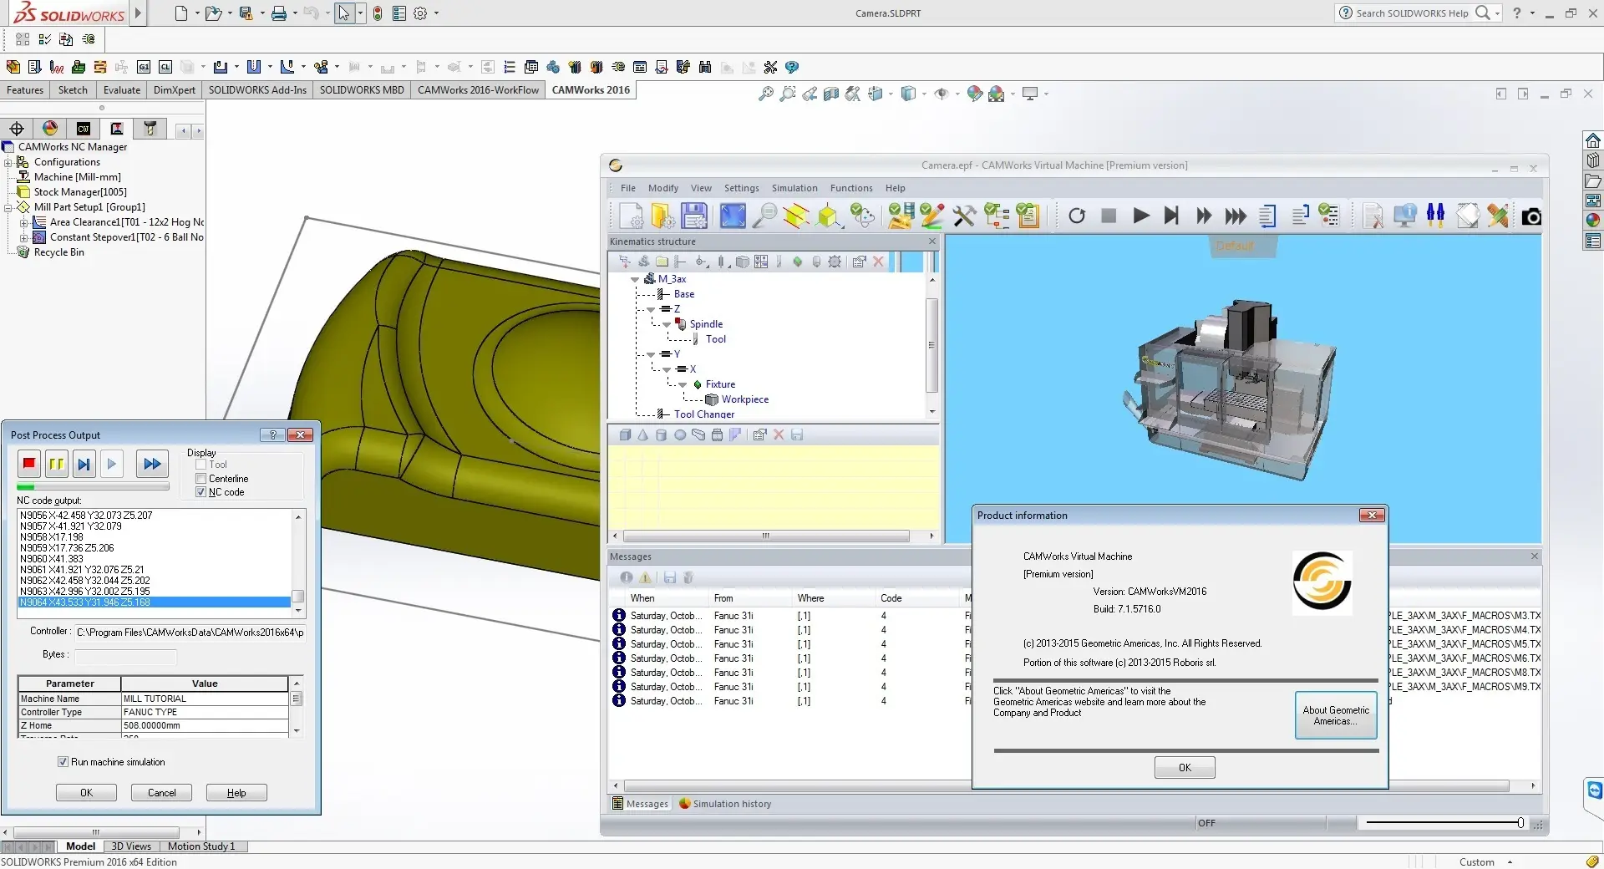Uncheck the NC code display checkbox

(200, 492)
